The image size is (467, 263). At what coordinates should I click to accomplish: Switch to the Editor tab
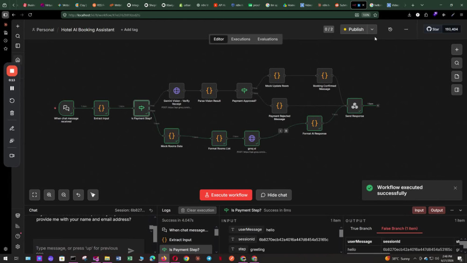[219, 39]
